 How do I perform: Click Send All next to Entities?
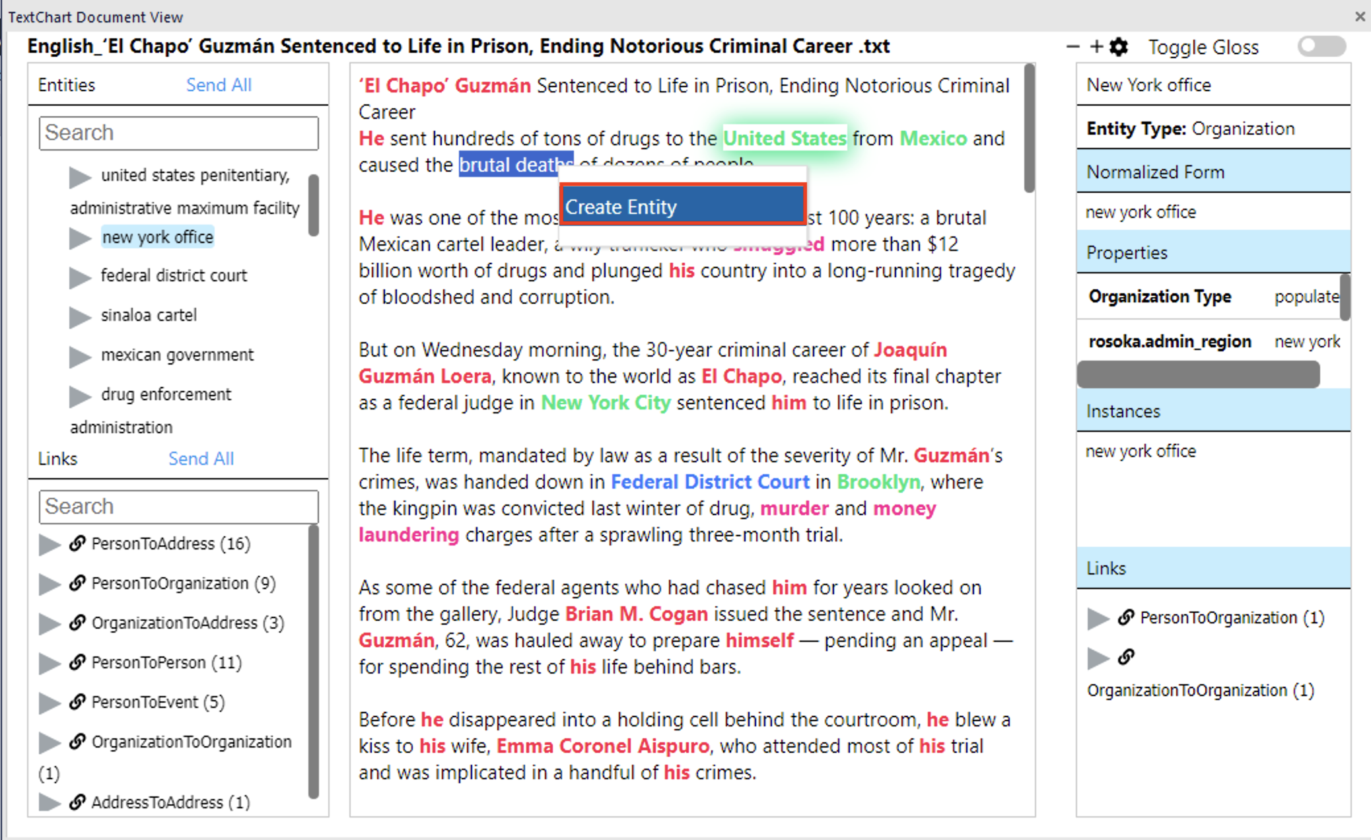(x=219, y=85)
